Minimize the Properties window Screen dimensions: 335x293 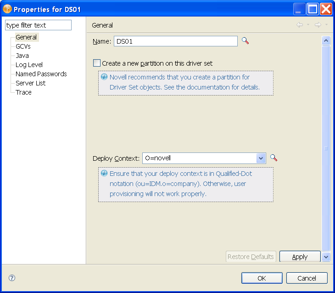299,9
